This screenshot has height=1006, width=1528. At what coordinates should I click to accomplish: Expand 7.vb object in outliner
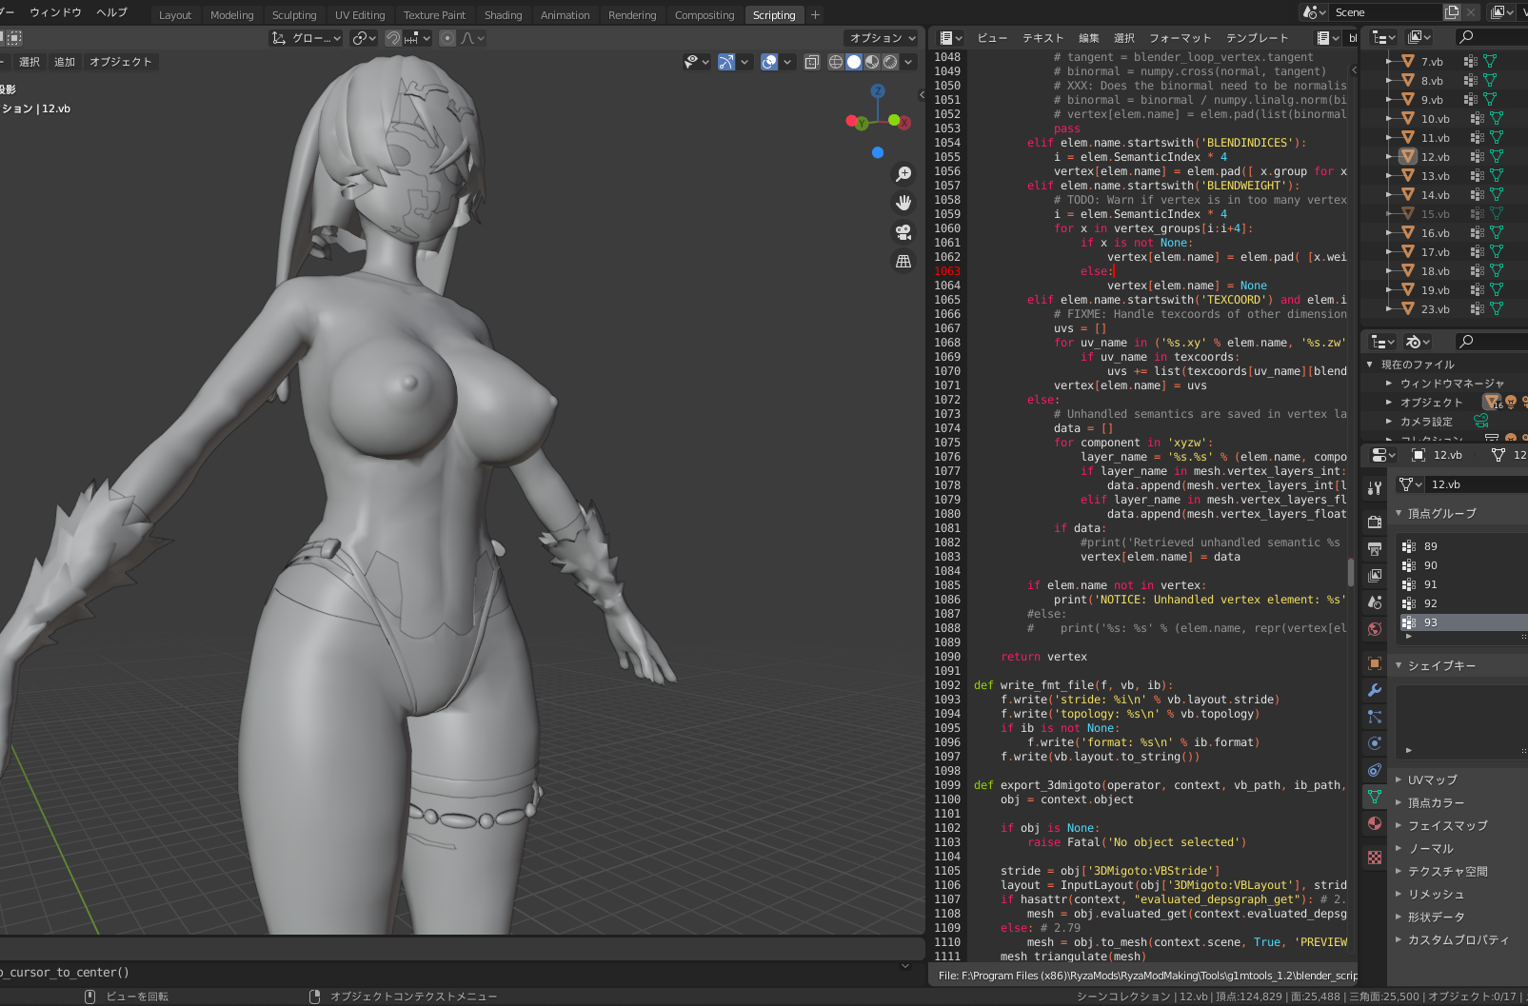pyautogui.click(x=1389, y=62)
